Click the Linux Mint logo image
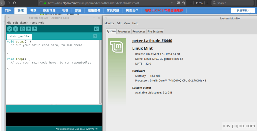 [117, 47]
